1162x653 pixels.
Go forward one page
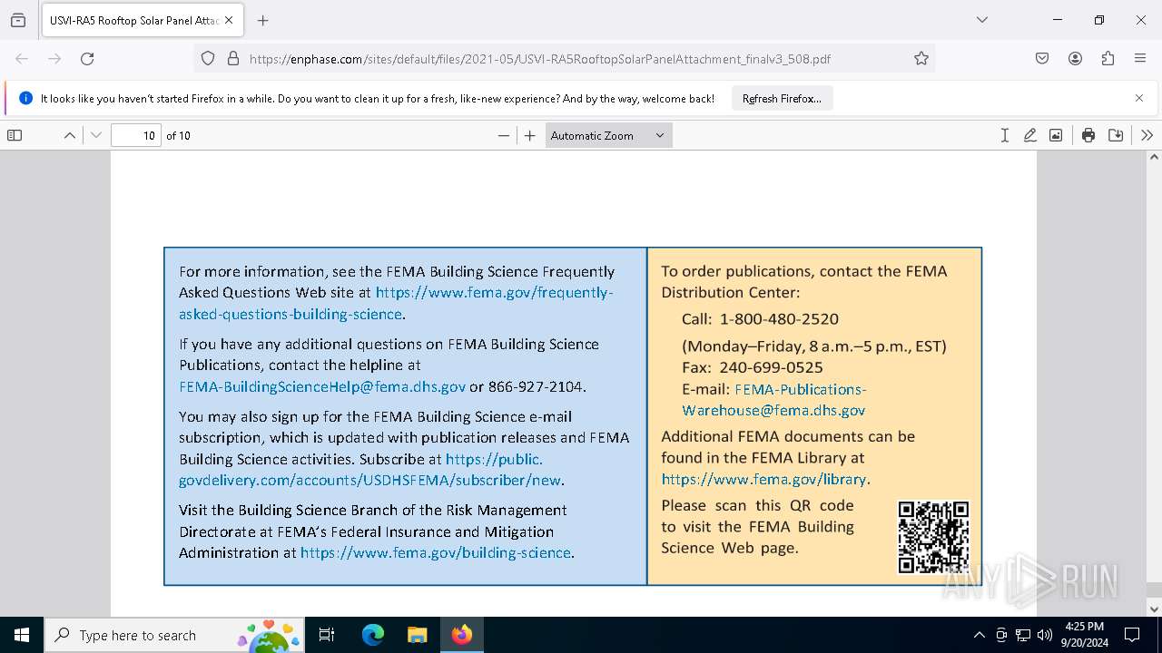click(54, 58)
